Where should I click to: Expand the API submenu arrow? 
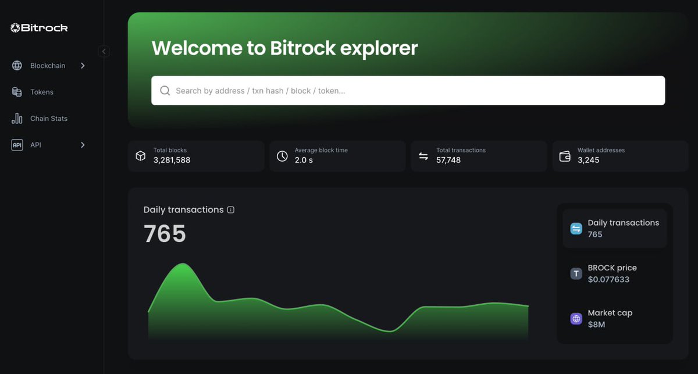click(x=83, y=145)
